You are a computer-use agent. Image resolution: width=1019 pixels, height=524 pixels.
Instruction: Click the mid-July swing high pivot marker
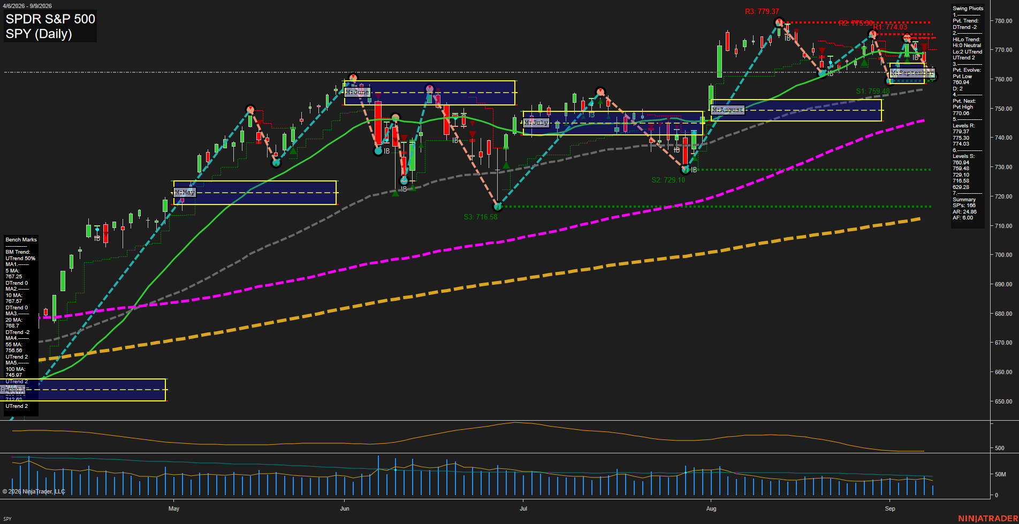tap(600, 92)
